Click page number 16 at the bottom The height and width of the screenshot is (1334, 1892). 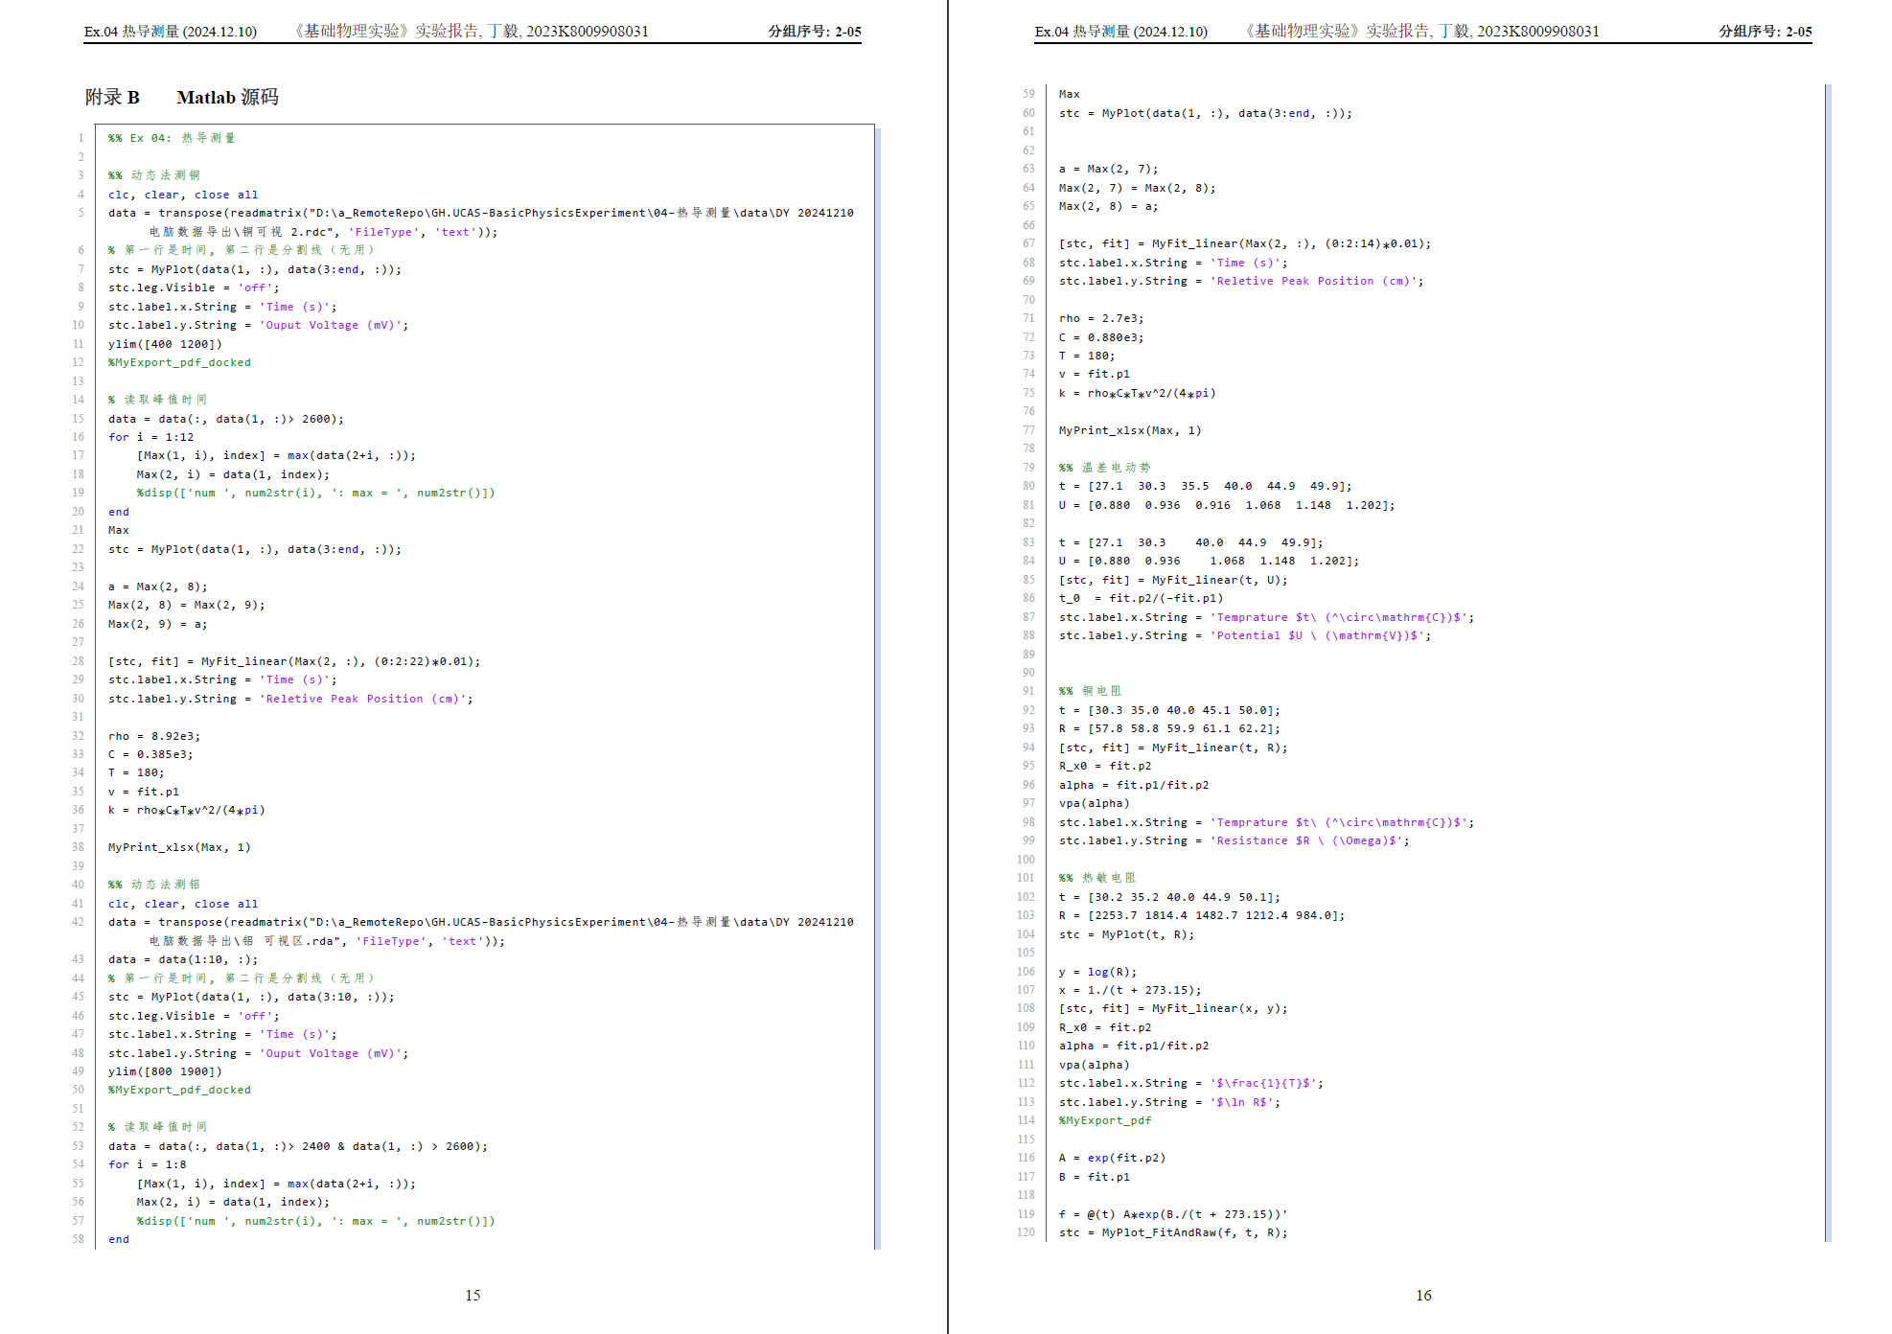(x=1423, y=1295)
